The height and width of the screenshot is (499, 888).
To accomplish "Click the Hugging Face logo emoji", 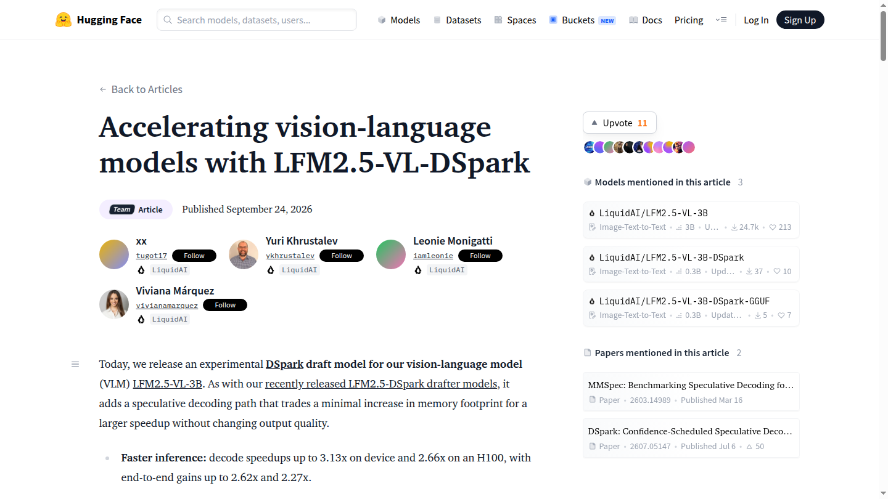I will point(64,20).
